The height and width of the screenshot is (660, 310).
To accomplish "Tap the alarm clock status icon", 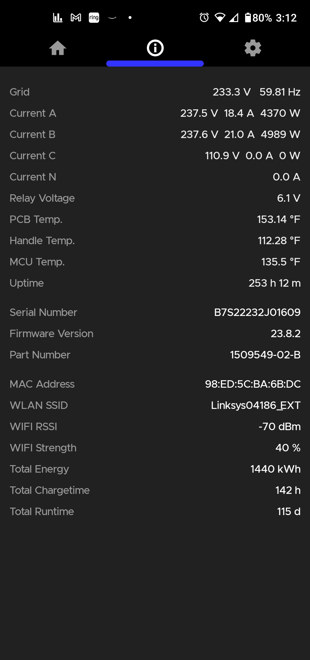I will (204, 18).
